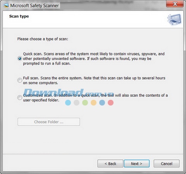
Task: Click the 'Scan type' heading text
Action: (19, 16)
